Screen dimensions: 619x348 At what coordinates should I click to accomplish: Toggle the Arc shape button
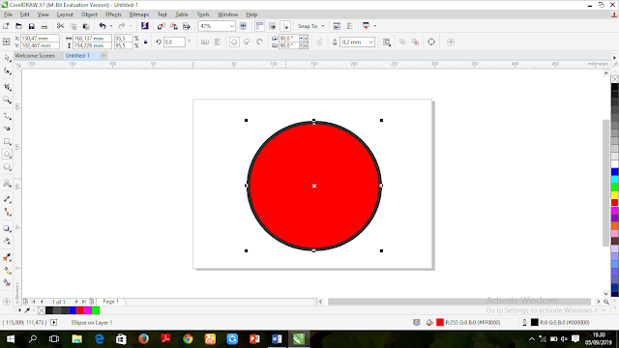click(259, 42)
